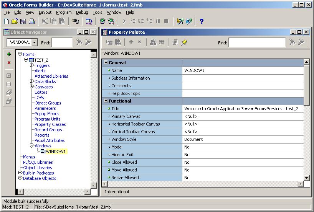Click the red X Delete icon
Viewport: 314px width, 212px height.
point(9,63)
